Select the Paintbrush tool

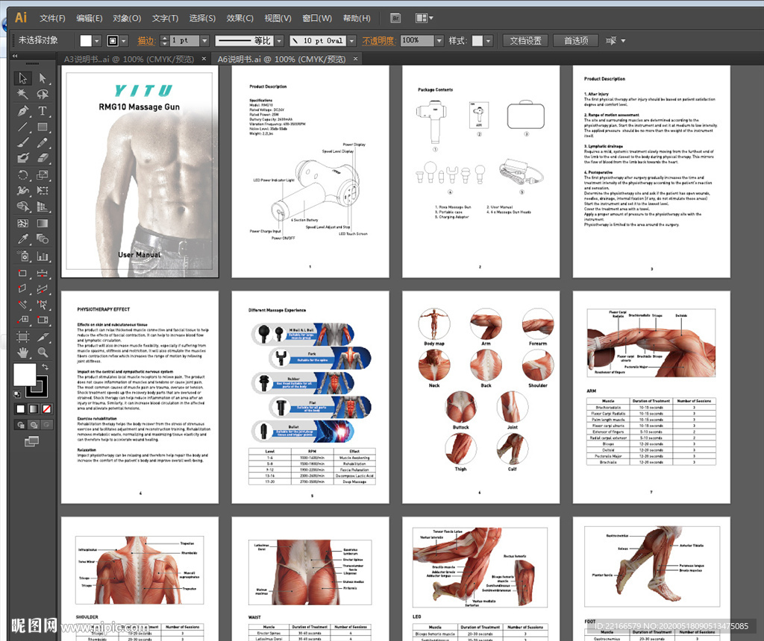22,142
